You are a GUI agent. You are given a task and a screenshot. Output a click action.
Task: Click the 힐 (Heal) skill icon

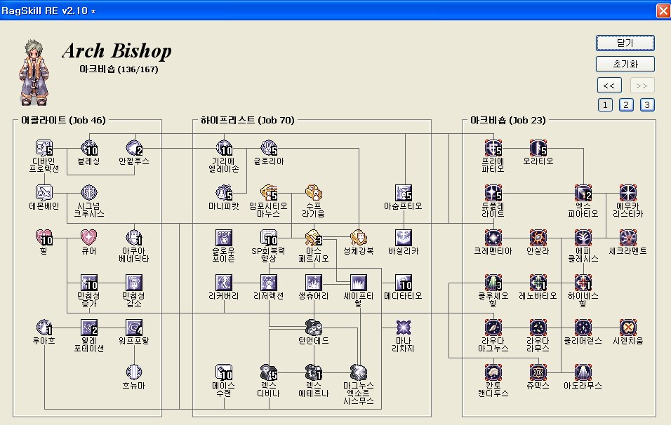tap(45, 238)
